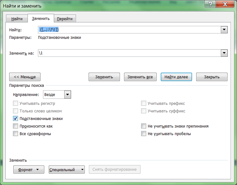This screenshot has width=237, height=185.
Task: Click the help question mark icon
Action: point(210,4)
